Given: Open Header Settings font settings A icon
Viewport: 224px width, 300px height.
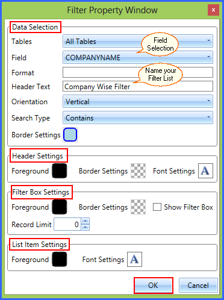Looking at the screenshot, I should pyautogui.click(x=205, y=170).
